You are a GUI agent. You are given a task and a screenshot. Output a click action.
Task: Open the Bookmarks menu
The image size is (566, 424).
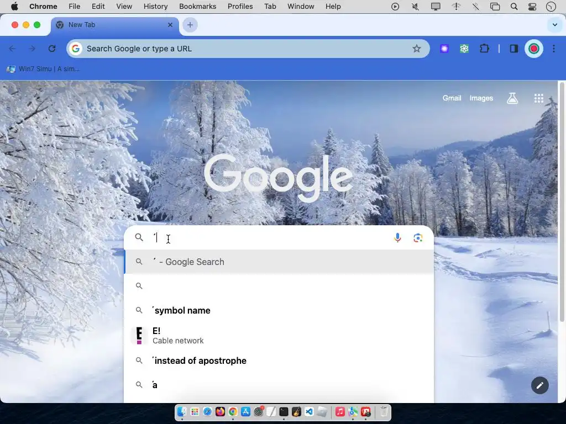coord(197,7)
